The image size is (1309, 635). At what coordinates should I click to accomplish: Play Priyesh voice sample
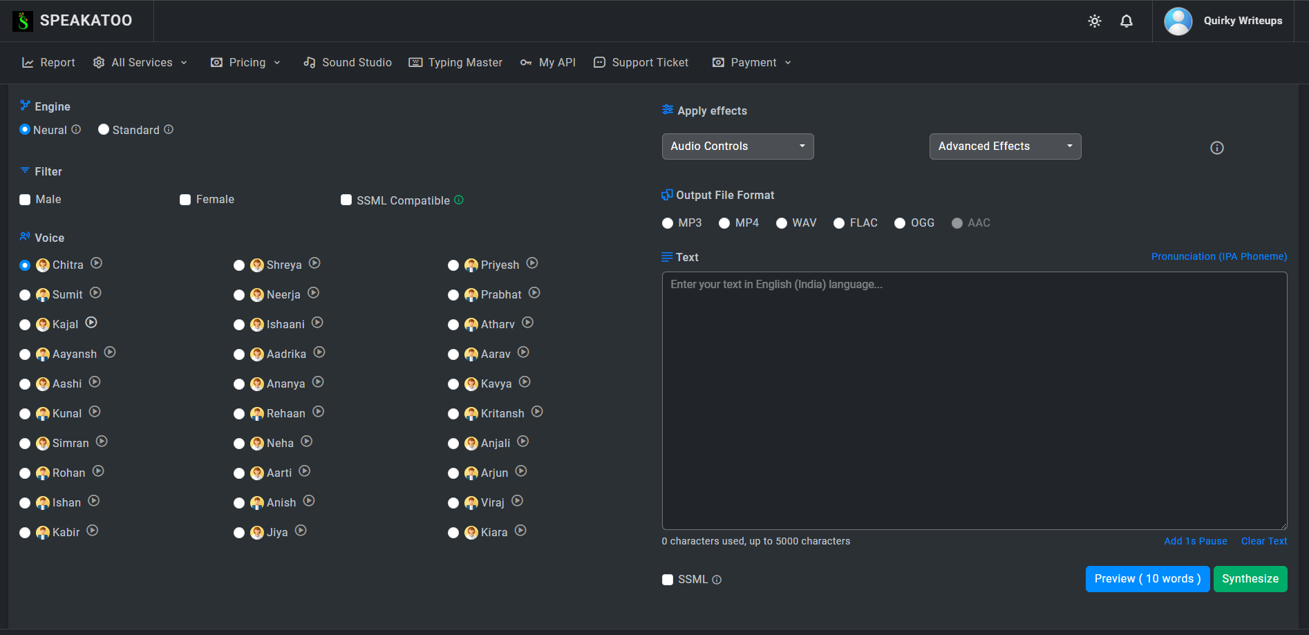532,263
